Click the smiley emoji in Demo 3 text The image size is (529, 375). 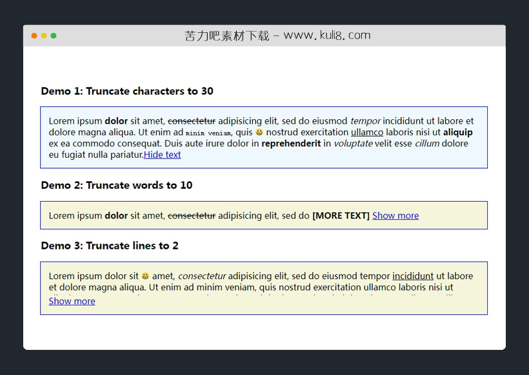click(x=145, y=276)
